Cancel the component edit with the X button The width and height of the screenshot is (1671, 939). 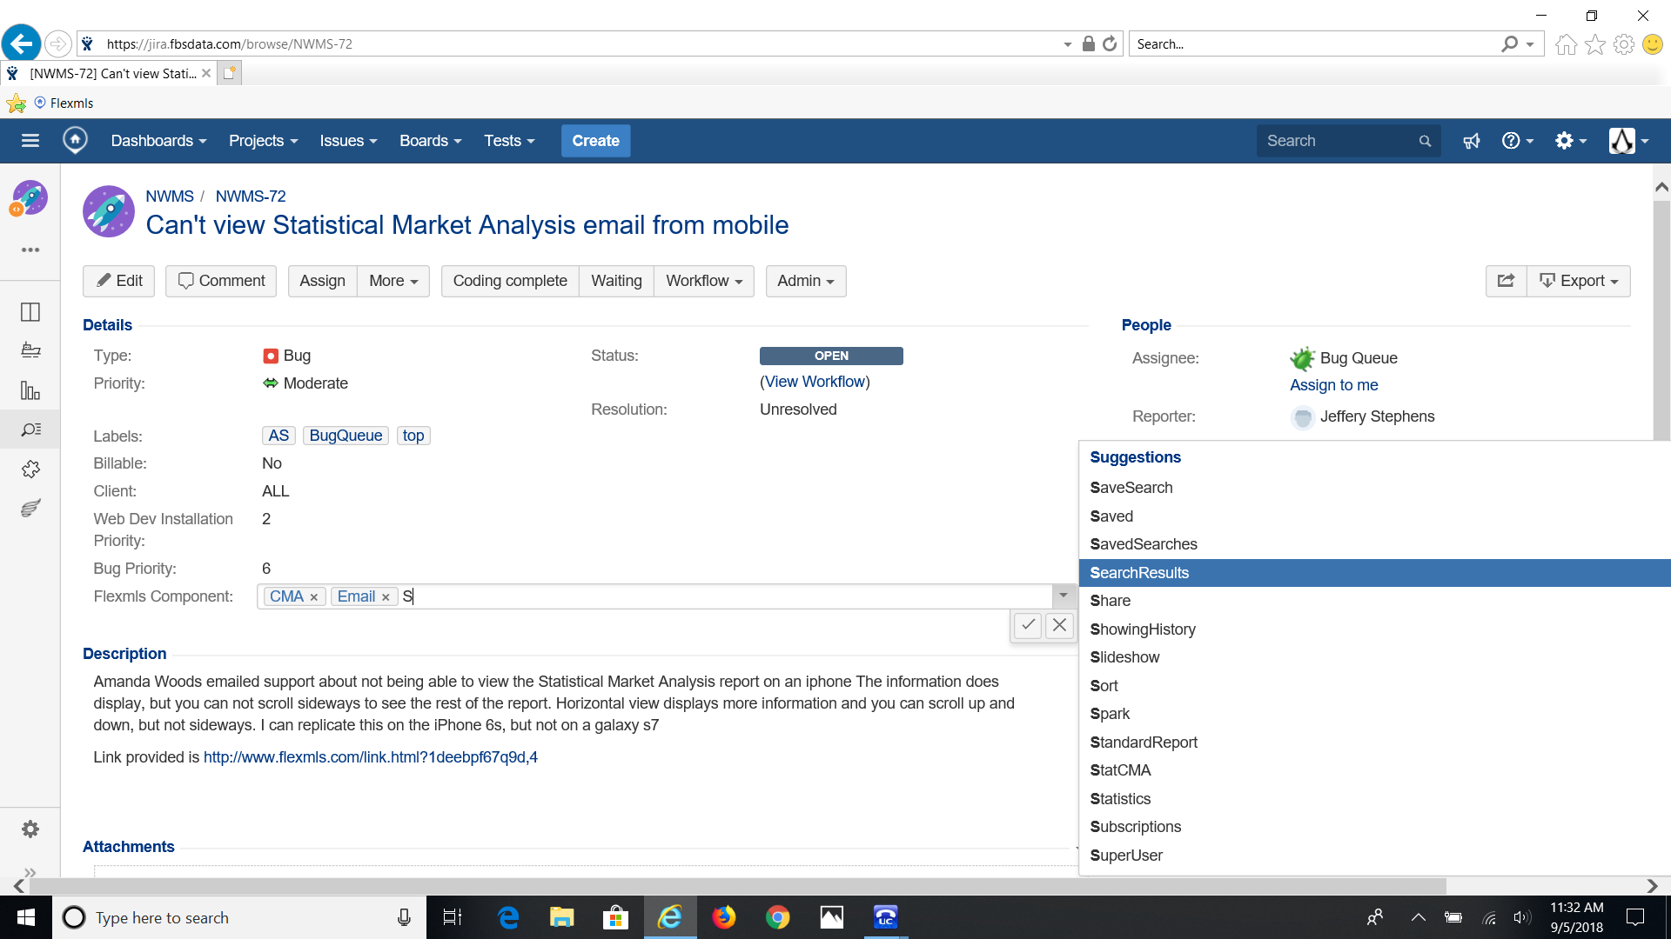(1059, 625)
